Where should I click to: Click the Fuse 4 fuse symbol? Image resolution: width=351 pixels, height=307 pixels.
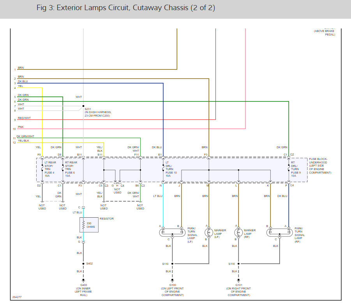tap(42, 168)
